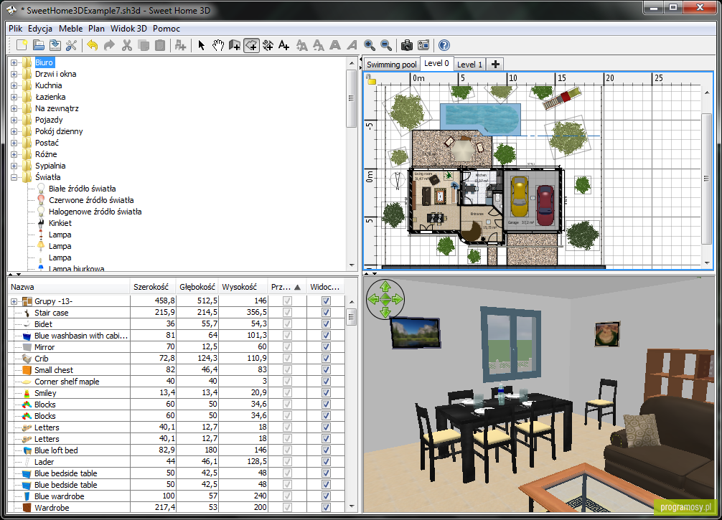The height and width of the screenshot is (520, 722).
Task: Click the Zoom in magnifier
Action: [x=370, y=45]
